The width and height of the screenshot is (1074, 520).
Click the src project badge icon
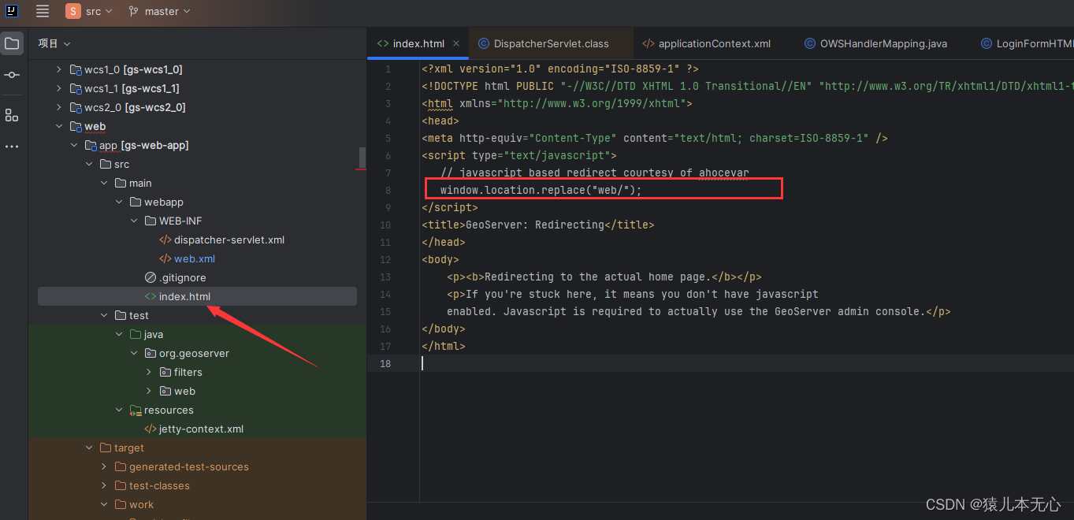coord(73,11)
